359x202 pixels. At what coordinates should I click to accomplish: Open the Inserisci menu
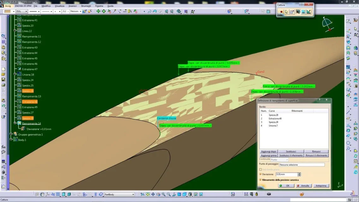coord(73,6)
